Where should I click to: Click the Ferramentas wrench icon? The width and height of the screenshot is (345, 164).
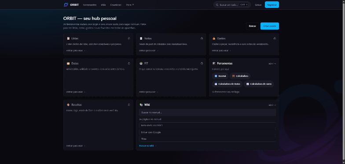point(214,63)
